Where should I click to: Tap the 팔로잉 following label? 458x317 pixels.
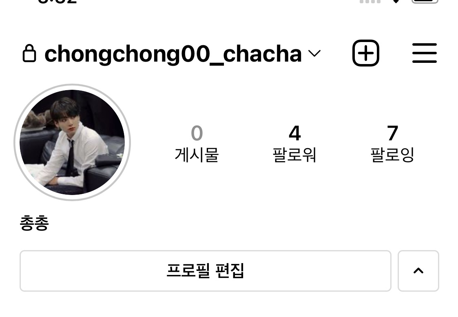(x=393, y=155)
